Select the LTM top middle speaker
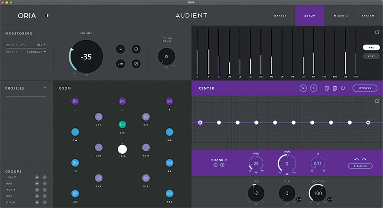 click(x=99, y=147)
